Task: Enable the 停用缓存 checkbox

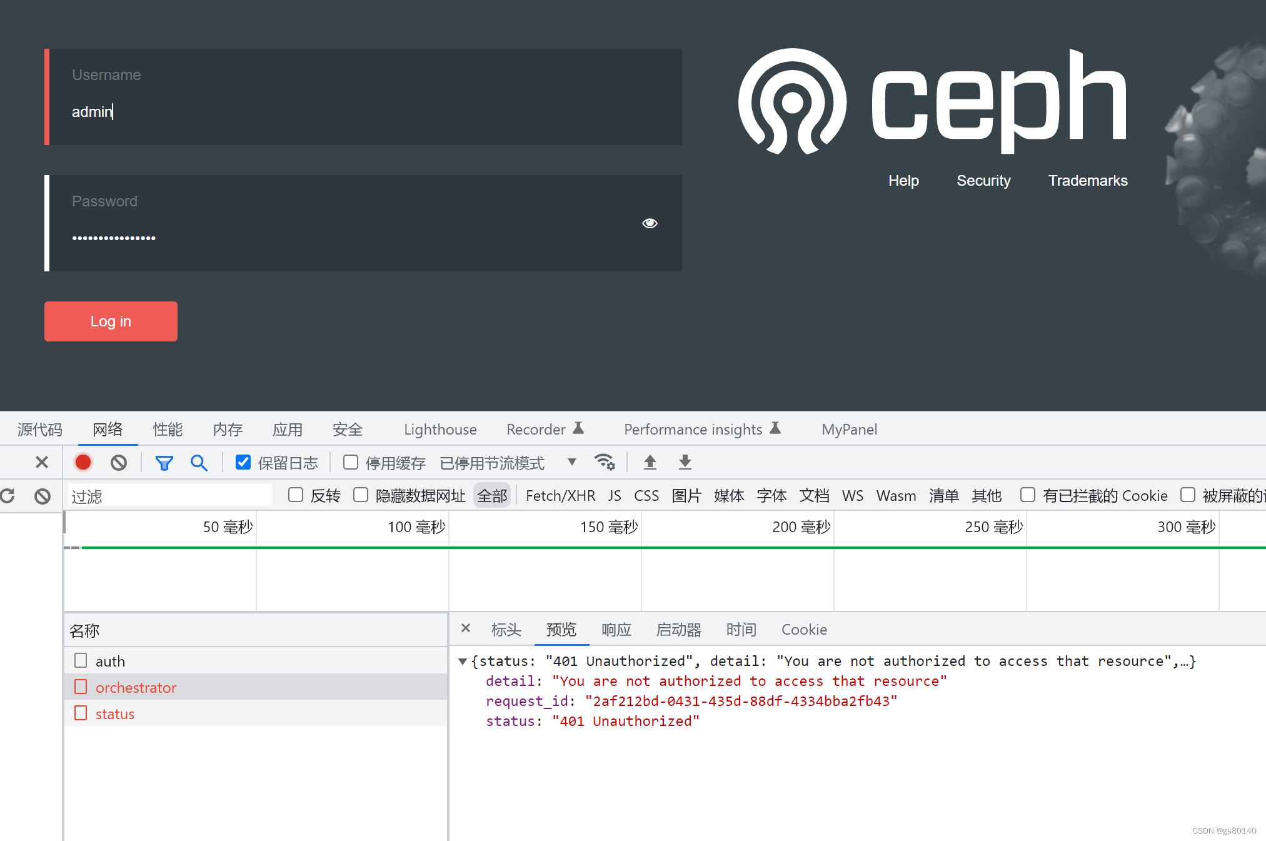Action: coord(351,462)
